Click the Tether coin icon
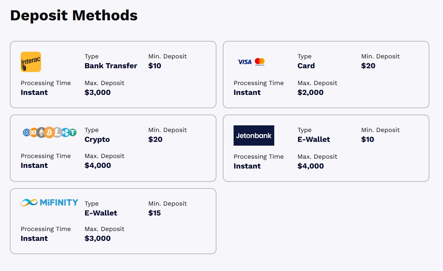The image size is (443, 271). coord(73,133)
